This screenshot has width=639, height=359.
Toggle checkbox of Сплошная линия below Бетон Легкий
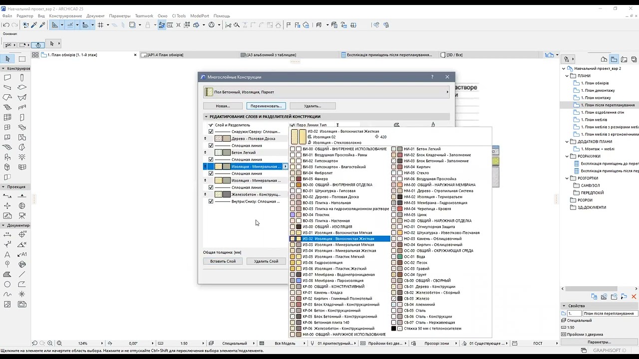pyautogui.click(x=211, y=160)
